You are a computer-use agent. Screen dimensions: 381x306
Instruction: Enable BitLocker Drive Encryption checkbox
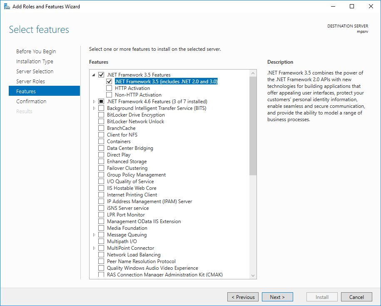pos(101,114)
